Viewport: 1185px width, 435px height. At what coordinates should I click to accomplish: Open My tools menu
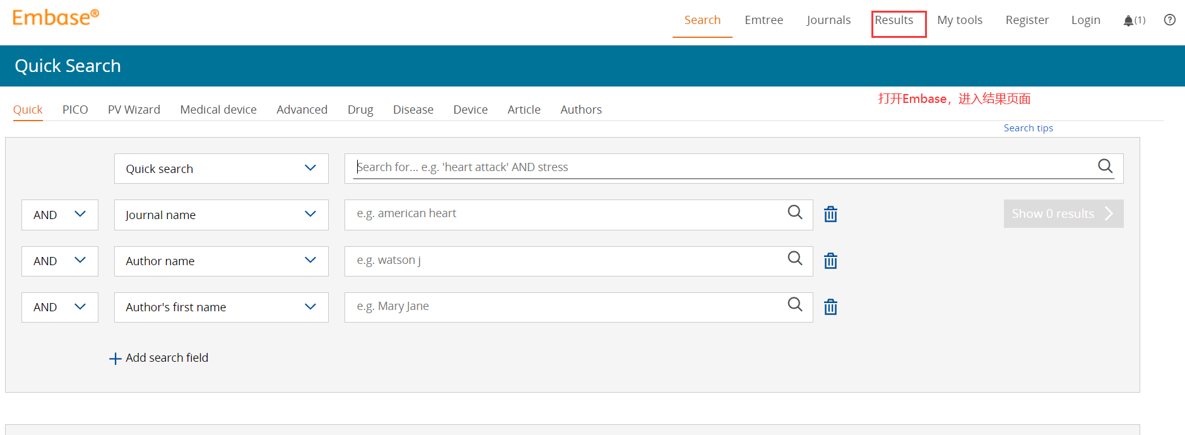point(960,20)
